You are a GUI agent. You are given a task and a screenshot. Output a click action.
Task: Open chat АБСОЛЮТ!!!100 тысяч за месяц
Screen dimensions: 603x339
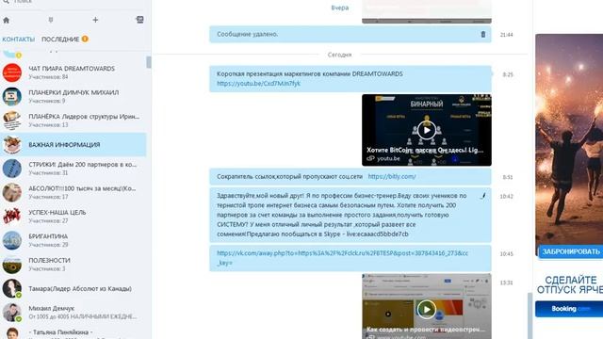[x=73, y=192]
